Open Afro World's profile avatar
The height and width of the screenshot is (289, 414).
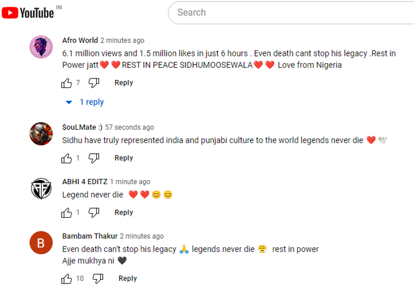[42, 48]
